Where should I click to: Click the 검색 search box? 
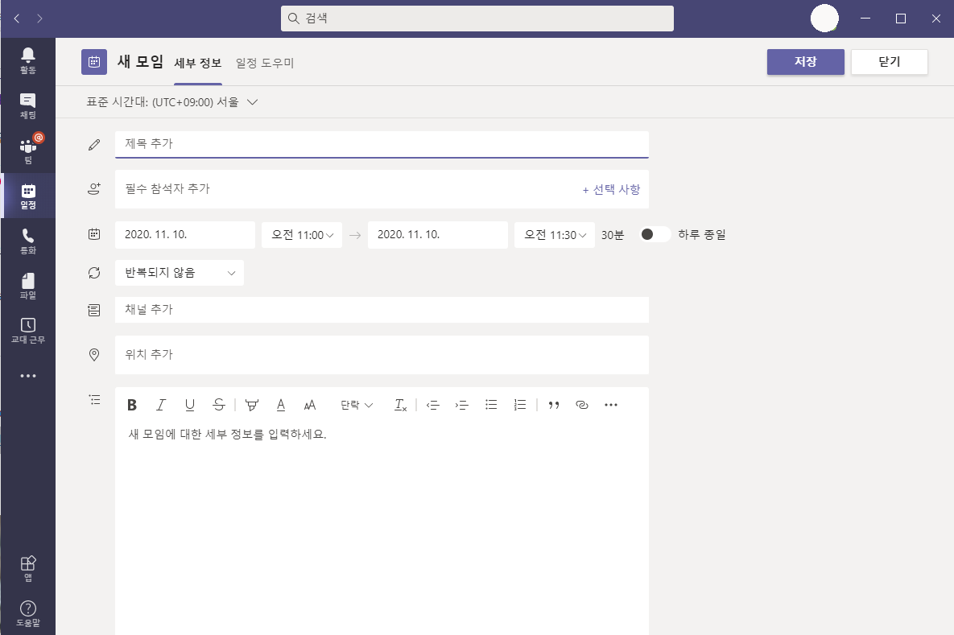click(x=477, y=19)
